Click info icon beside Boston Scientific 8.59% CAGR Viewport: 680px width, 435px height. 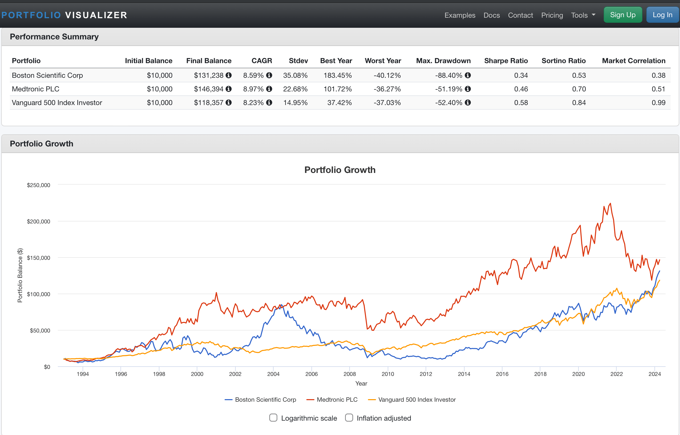point(269,75)
